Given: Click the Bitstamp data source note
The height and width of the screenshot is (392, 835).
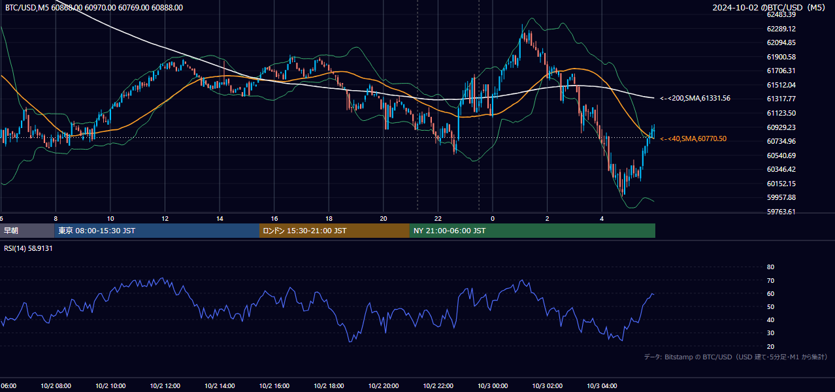Looking at the screenshot, I should pyautogui.click(x=736, y=357).
